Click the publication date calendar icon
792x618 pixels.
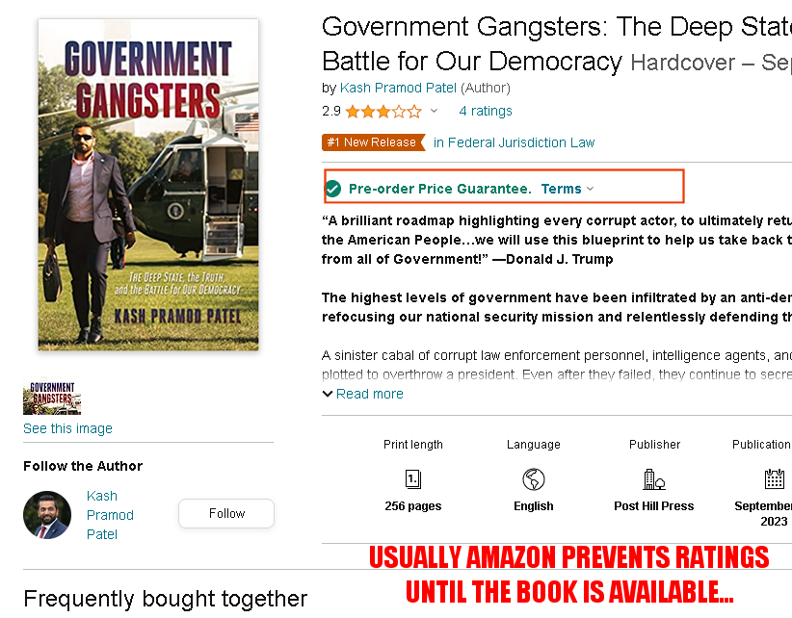point(775,478)
